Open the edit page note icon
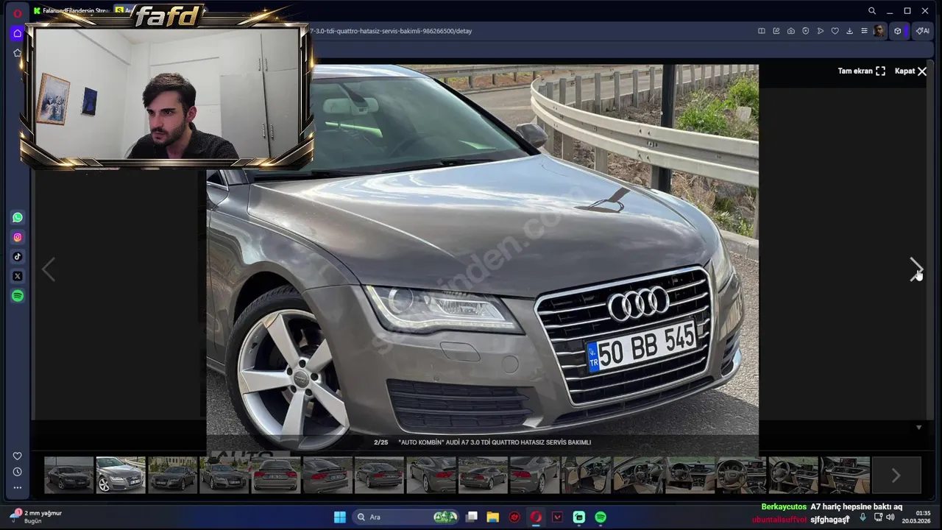This screenshot has height=530, width=942. pos(776,31)
